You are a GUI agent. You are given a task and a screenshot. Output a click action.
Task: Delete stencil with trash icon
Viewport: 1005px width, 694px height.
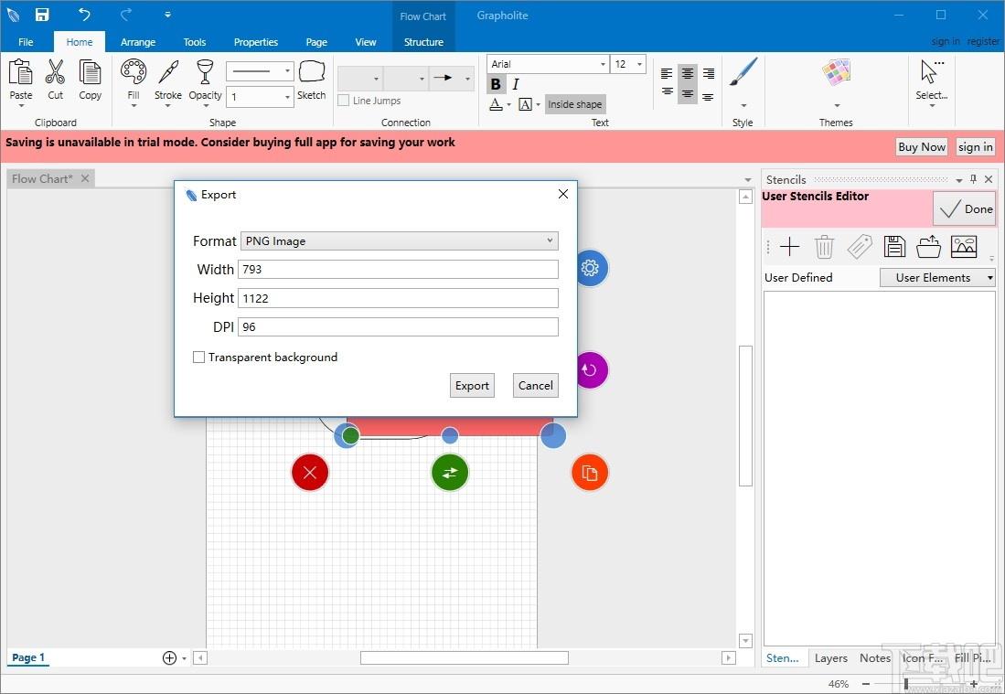coord(824,247)
